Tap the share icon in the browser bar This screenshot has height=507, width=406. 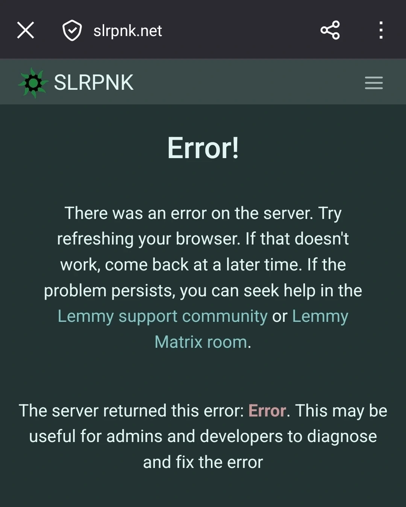330,30
